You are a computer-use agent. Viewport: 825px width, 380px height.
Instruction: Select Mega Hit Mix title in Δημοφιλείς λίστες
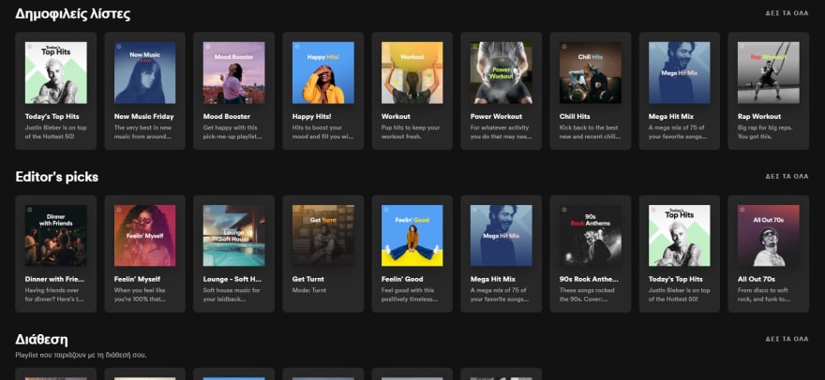[x=671, y=117]
